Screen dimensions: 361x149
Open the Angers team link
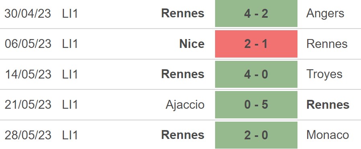325,14
